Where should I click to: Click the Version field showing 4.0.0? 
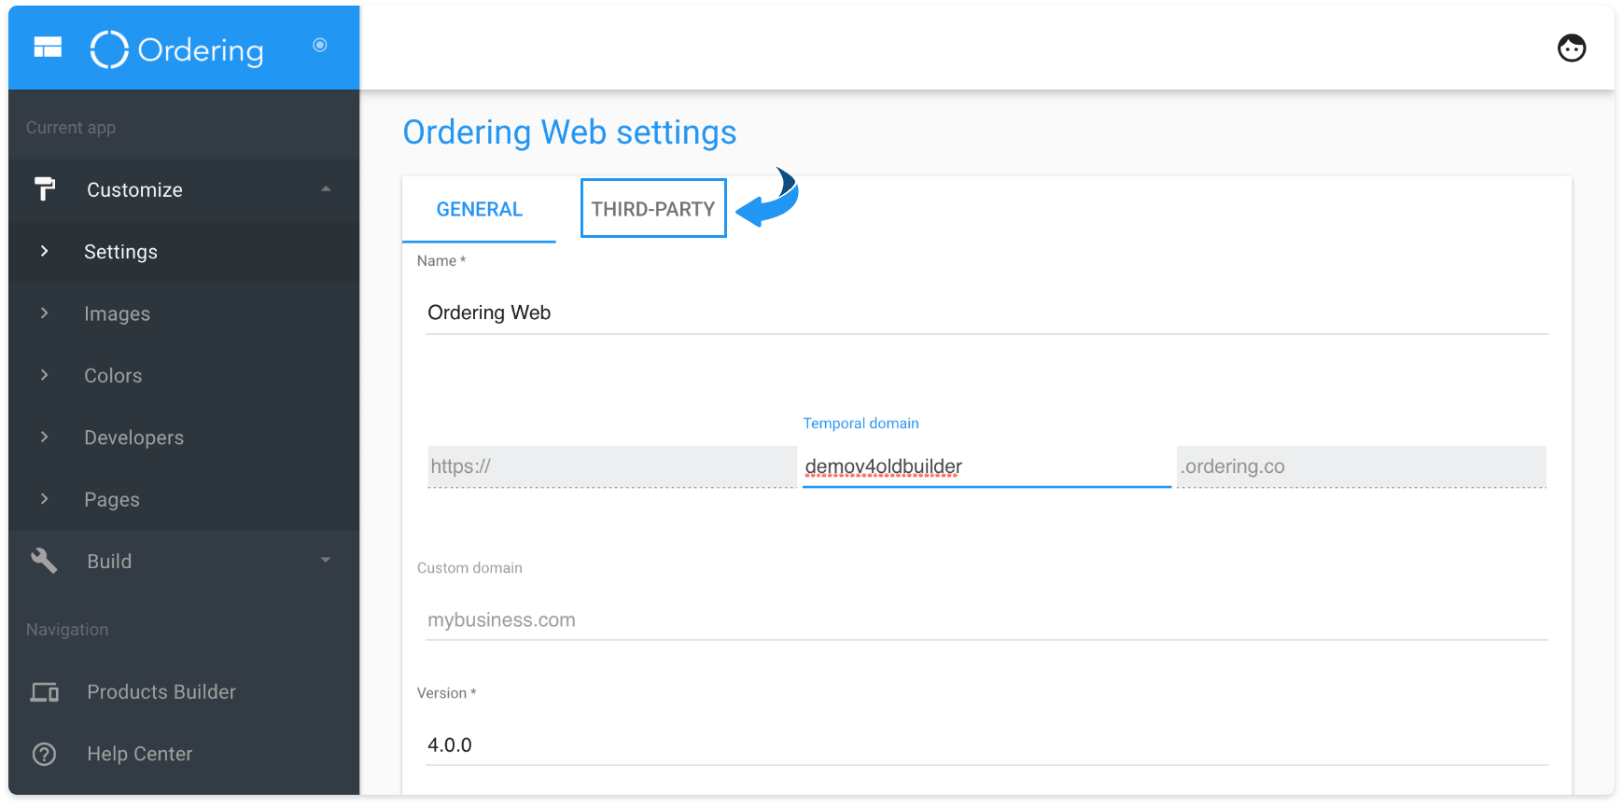[x=986, y=745]
